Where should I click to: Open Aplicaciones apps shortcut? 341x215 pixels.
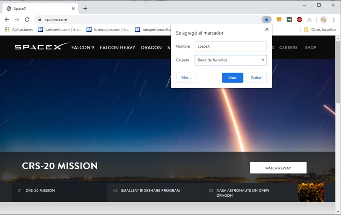point(19,30)
